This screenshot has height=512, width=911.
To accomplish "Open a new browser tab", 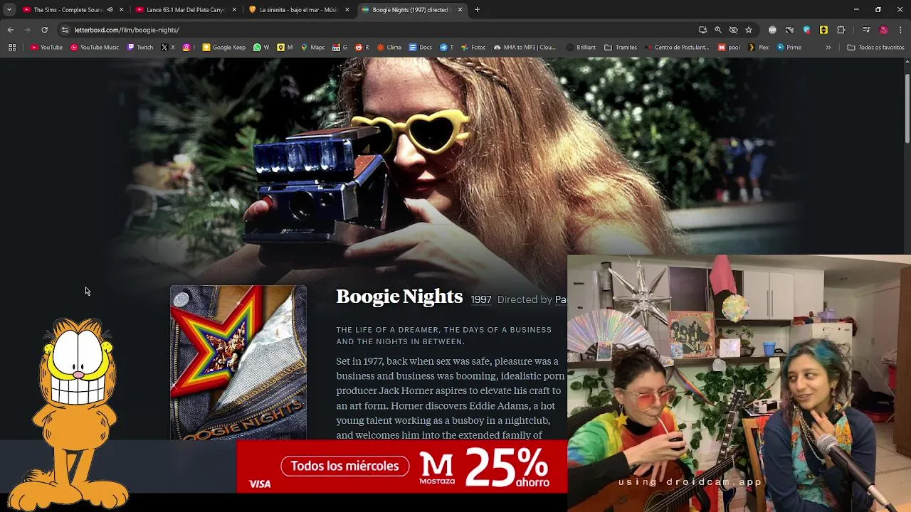I will pos(477,10).
